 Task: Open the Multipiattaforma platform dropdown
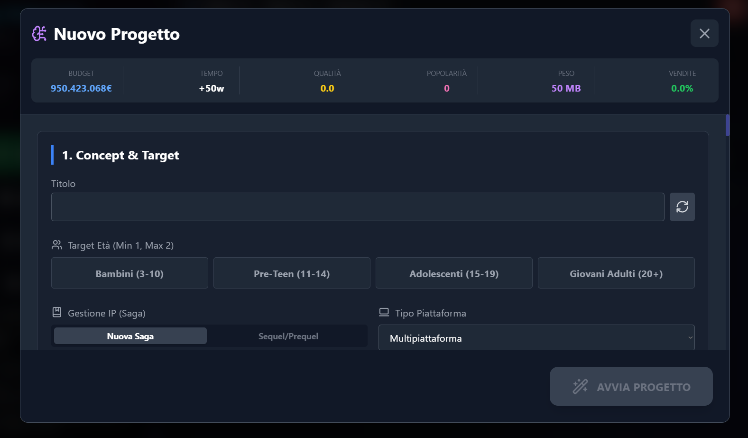(x=536, y=338)
